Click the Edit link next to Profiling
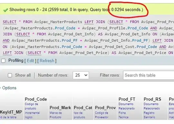 [x=30, y=61]
